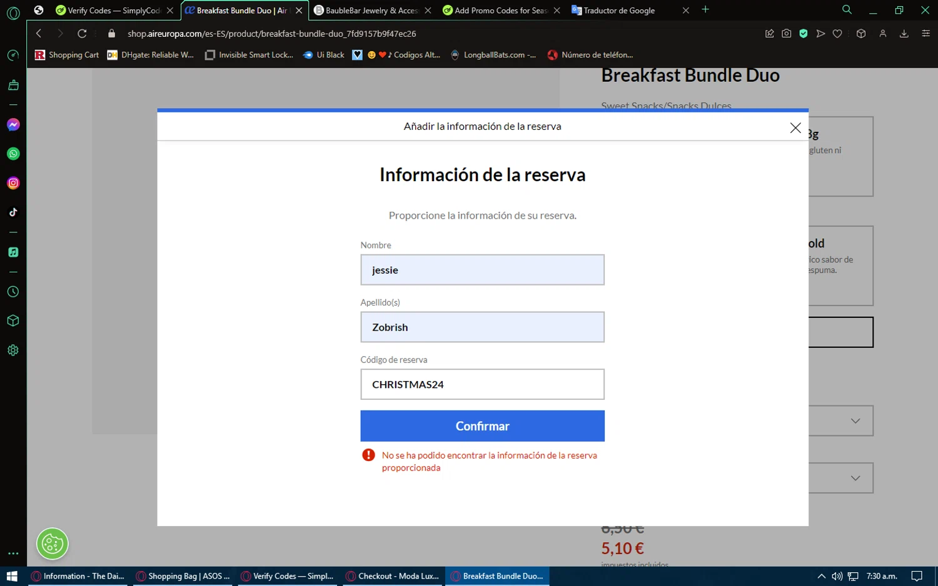
Task: Click the green ad-blocker shield icon
Action: click(x=804, y=34)
